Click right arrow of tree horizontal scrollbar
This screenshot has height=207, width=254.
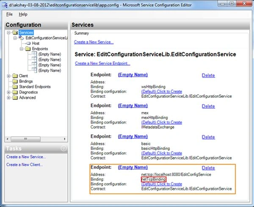click(65, 139)
